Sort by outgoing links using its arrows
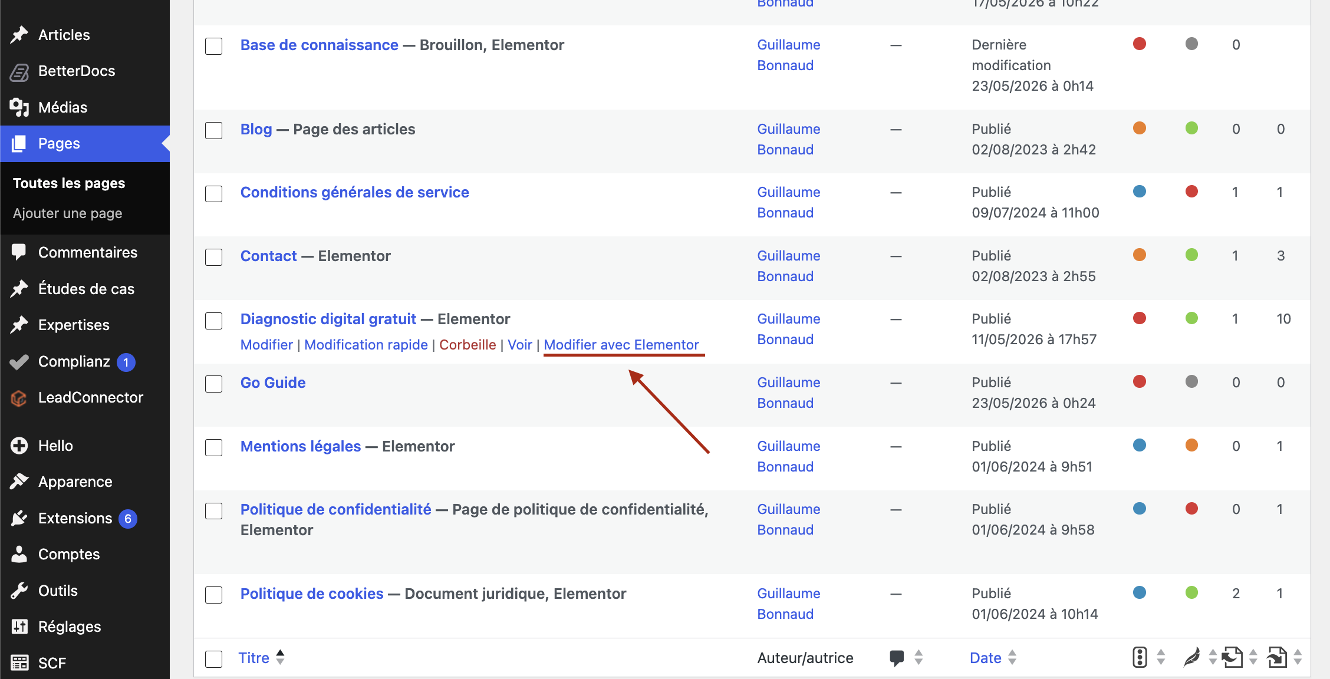Viewport: 1330px width, 679px height. 1253,657
